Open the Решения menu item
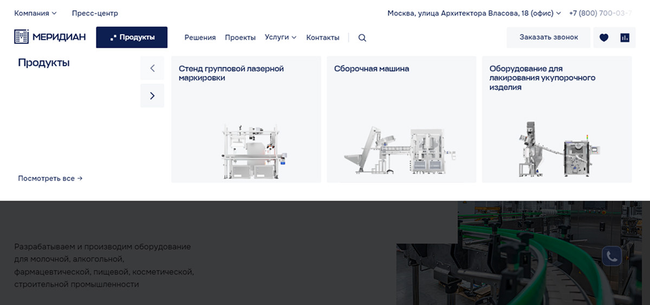The width and height of the screenshot is (650, 305). (200, 37)
